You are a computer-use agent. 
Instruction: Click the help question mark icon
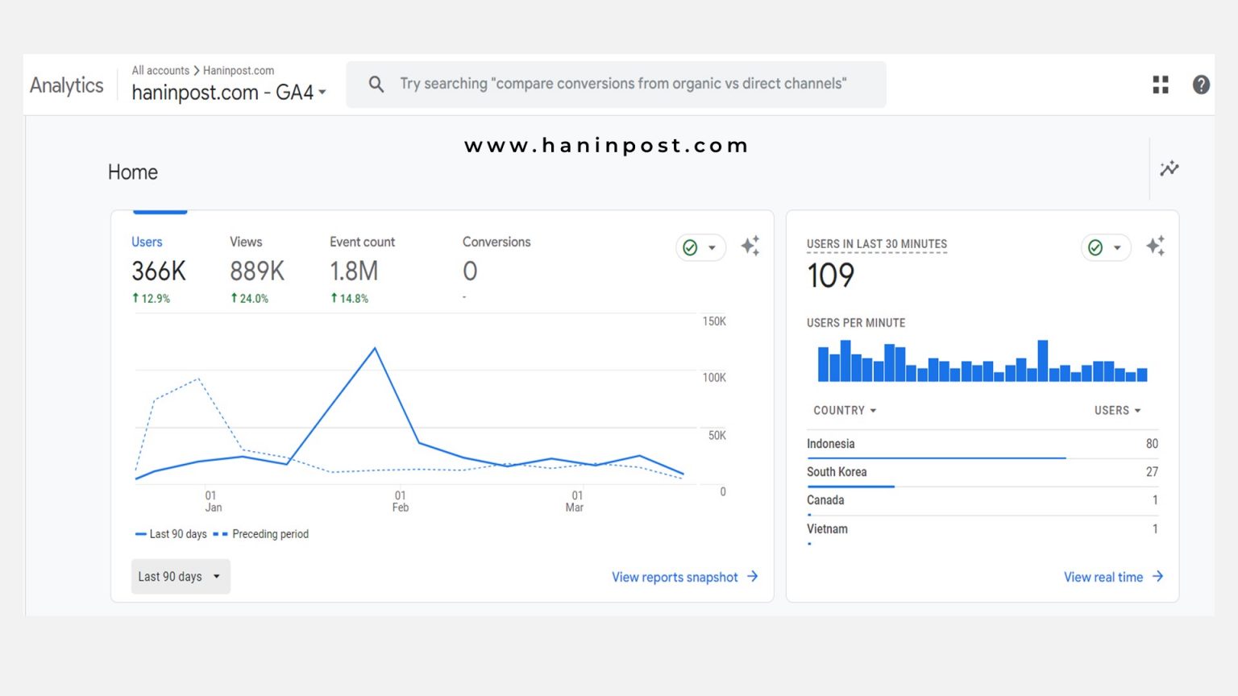pos(1200,85)
